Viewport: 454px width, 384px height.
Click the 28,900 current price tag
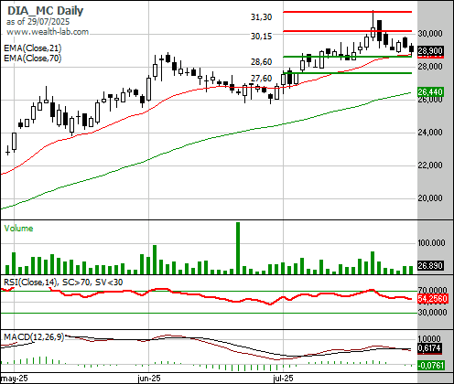click(430, 51)
